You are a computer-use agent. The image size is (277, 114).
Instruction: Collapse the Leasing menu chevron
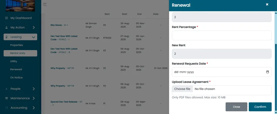tap(33, 37)
